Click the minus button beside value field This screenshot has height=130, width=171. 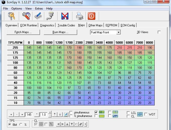click(x=17, y=114)
